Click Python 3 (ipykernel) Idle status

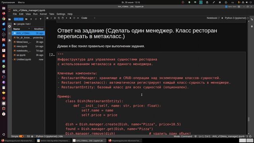tap(49, 136)
